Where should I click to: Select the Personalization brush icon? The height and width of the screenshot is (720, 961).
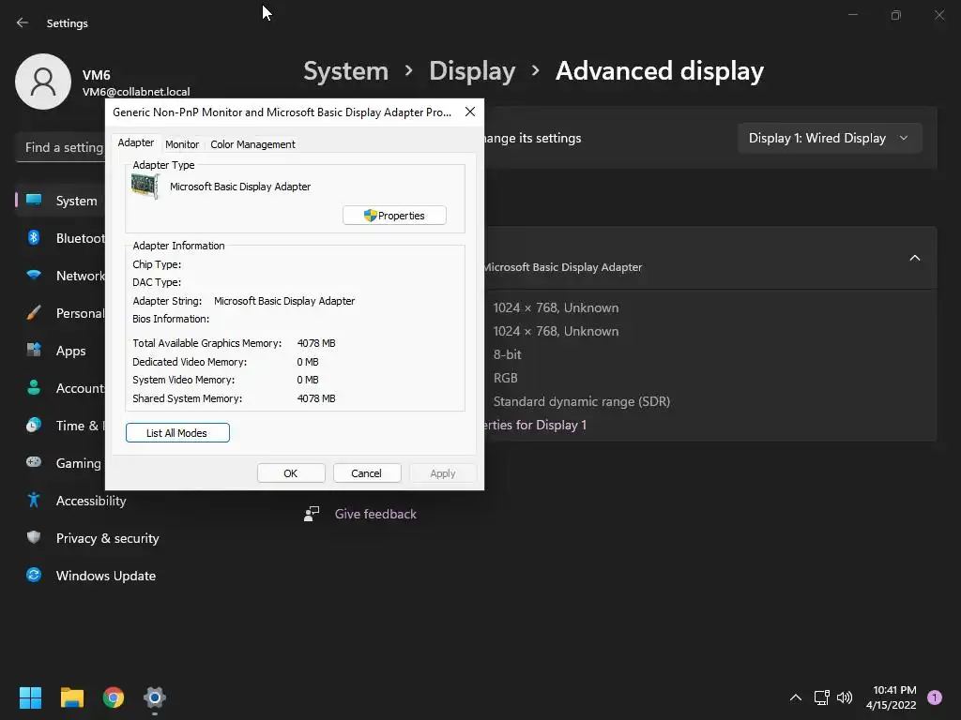pyautogui.click(x=34, y=313)
